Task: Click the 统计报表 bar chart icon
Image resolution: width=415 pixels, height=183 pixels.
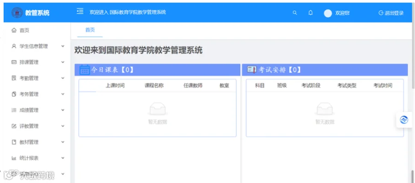Action: tap(14, 158)
